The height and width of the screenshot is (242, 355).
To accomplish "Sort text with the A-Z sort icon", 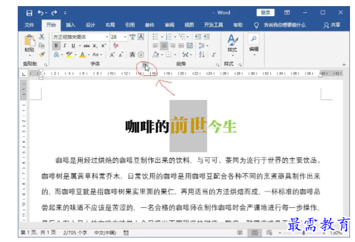I will pos(202,55).
